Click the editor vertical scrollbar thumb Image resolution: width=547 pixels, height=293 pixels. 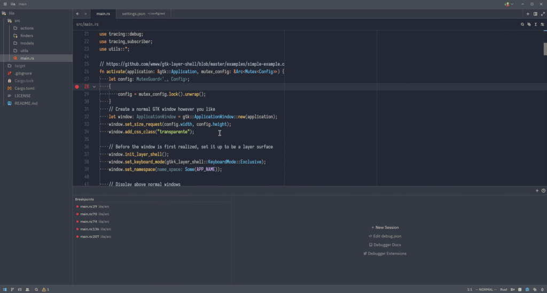coord(545,48)
